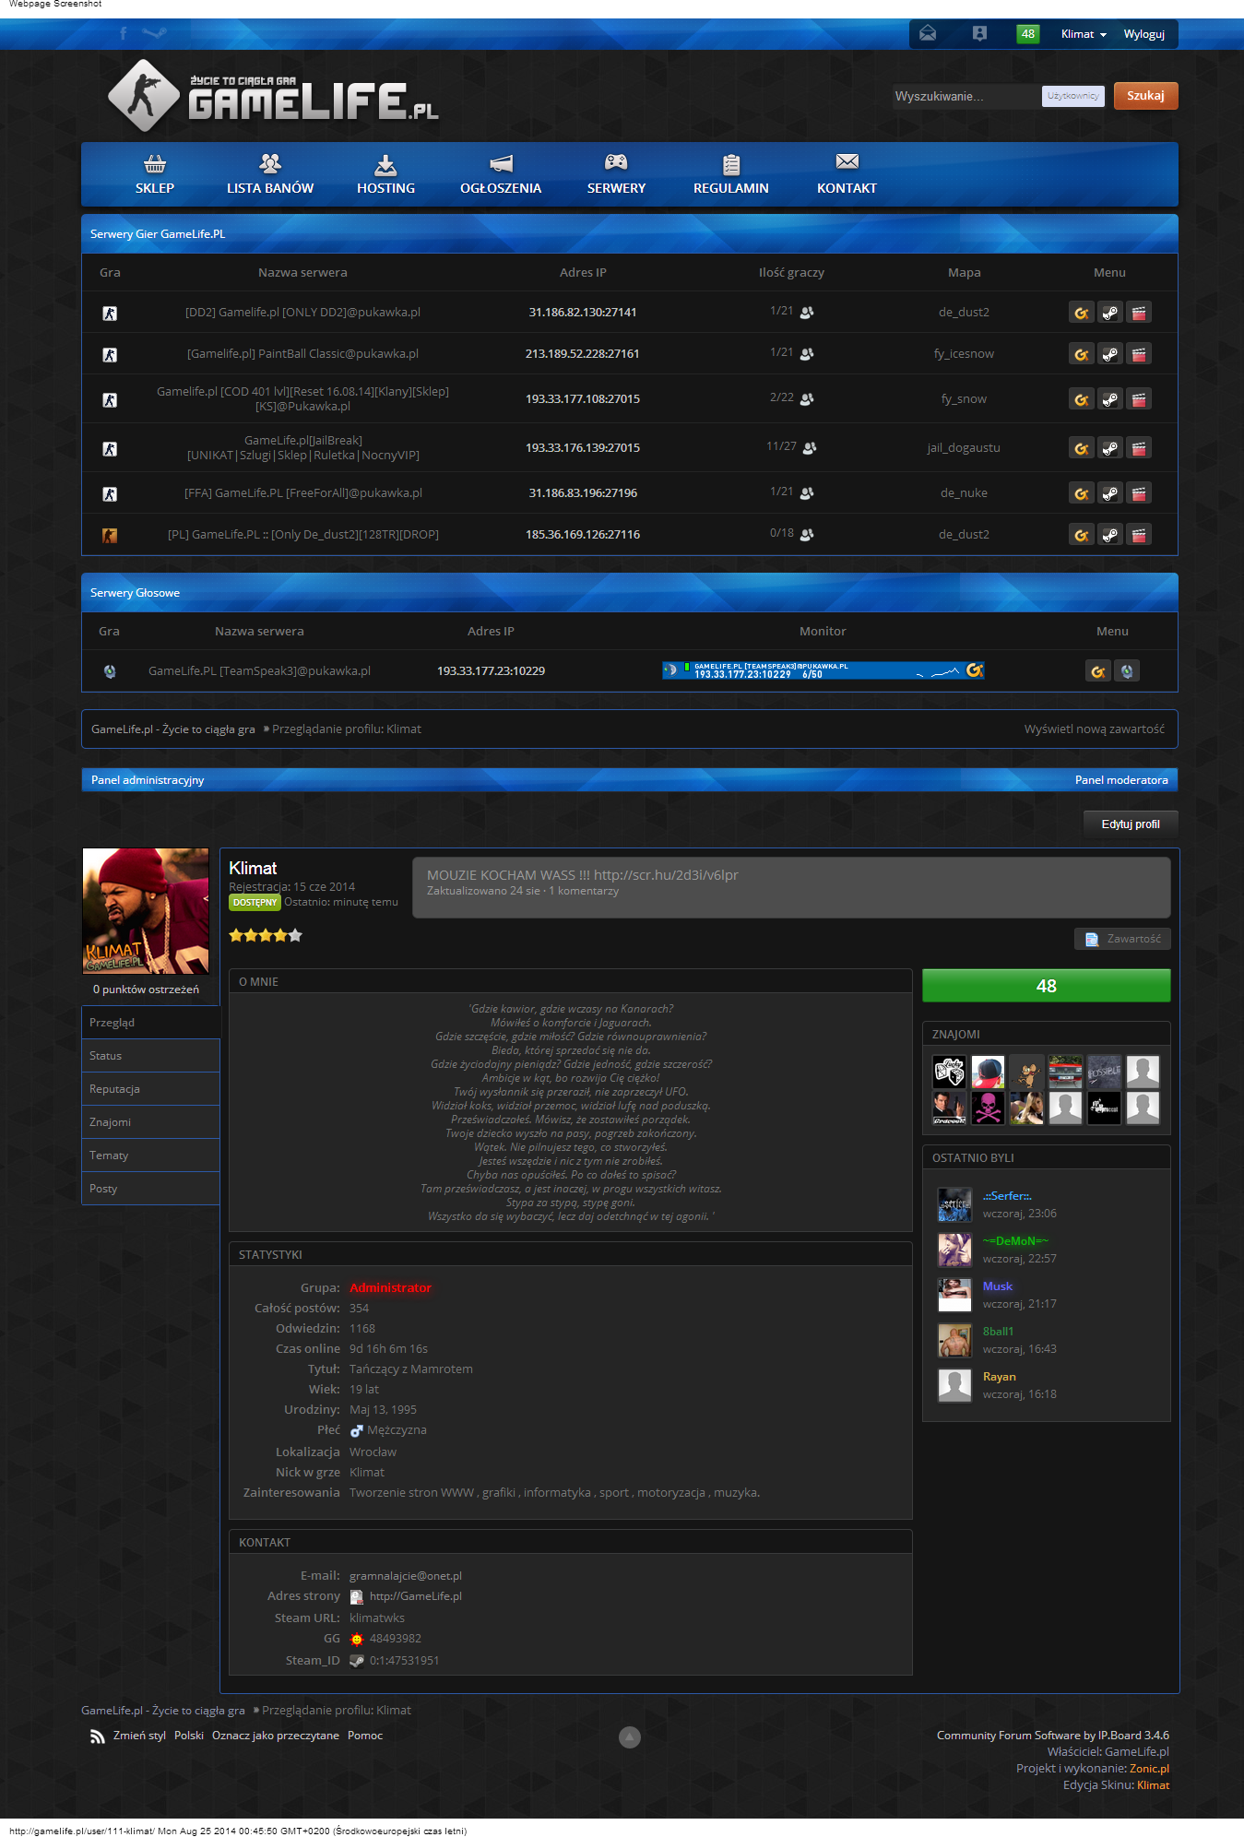Open the Ogłoszenia menu item
The image size is (1244, 1837).
point(501,174)
